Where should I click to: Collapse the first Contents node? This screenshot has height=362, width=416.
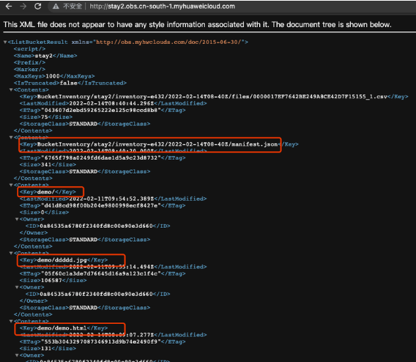[11, 90]
